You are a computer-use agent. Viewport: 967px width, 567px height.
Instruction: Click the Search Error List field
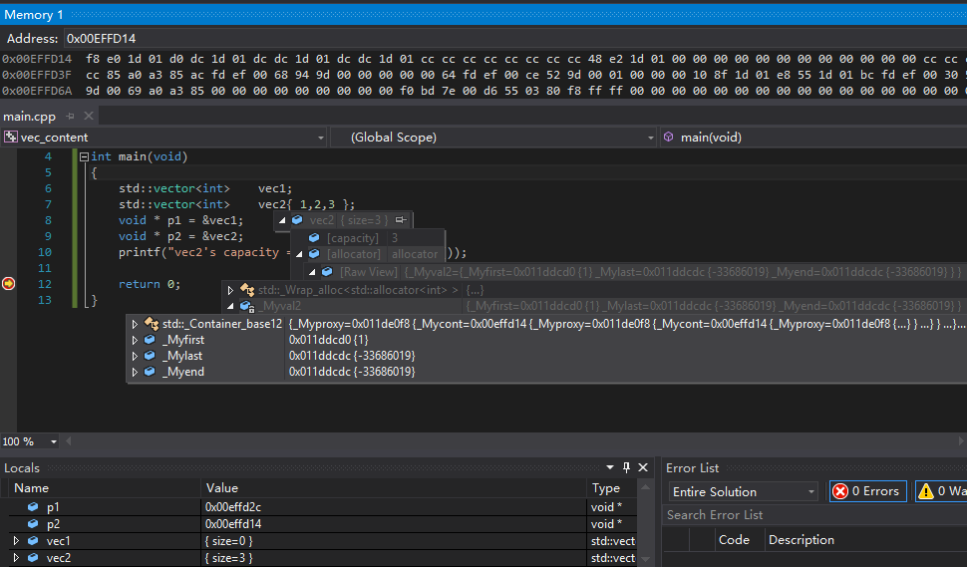(815, 514)
